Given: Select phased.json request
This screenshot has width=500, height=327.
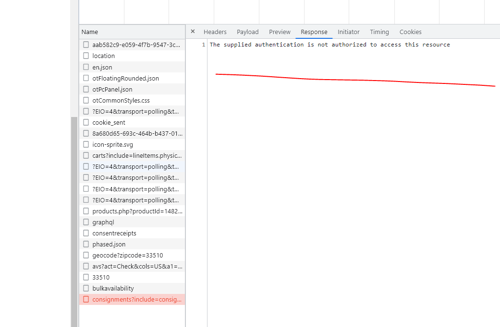Looking at the screenshot, I should (132, 244).
